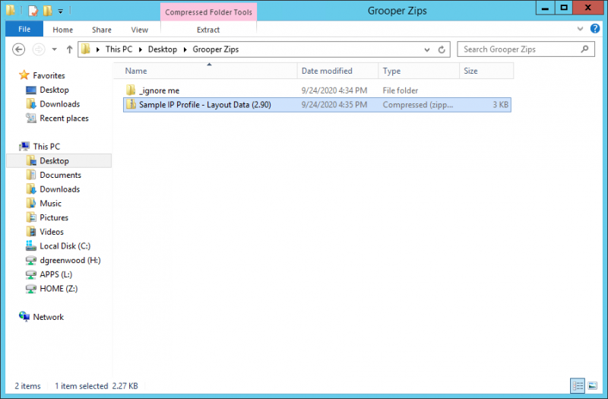Sort by the Type column header
The image size is (608, 399).
[x=419, y=71]
